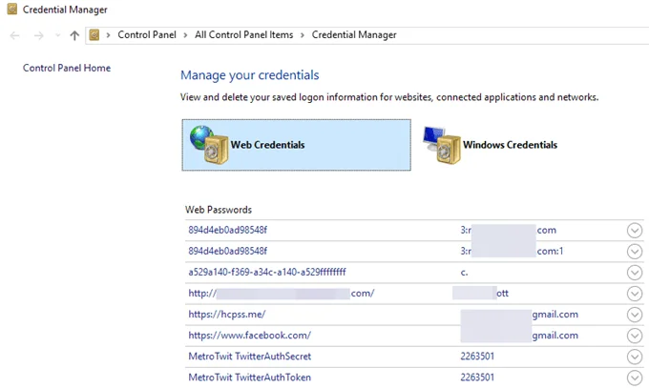The image size is (649, 388).
Task: Expand MetroTwit TwitterAuthToken entry chevron
Action: pyautogui.click(x=635, y=378)
